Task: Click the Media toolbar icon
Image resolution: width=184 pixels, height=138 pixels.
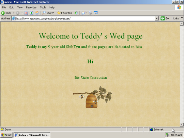Action: click(76, 13)
